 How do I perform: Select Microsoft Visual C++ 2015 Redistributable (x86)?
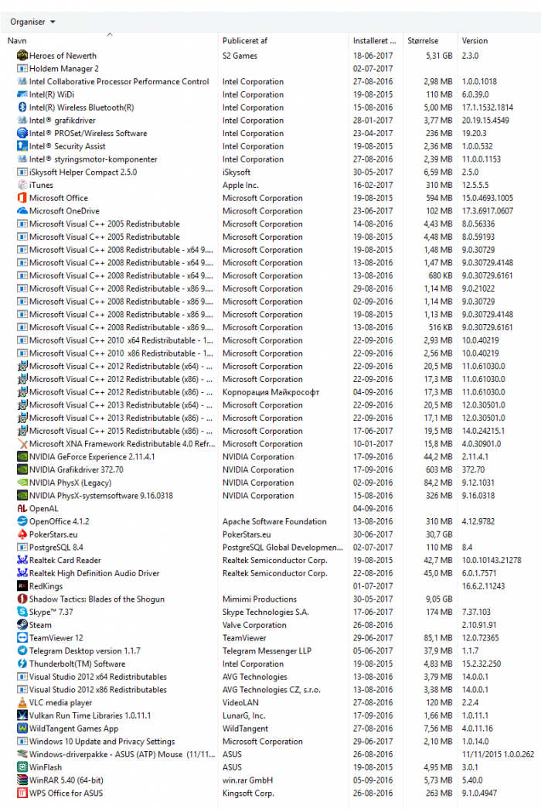coord(121,431)
